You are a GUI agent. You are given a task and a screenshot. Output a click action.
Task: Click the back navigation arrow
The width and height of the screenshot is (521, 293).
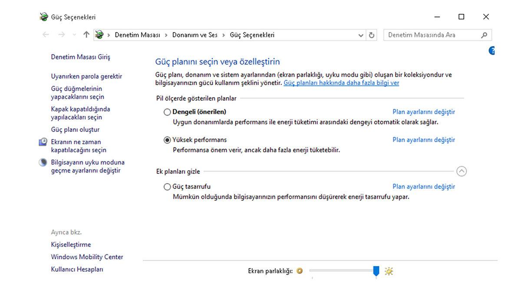click(46, 35)
